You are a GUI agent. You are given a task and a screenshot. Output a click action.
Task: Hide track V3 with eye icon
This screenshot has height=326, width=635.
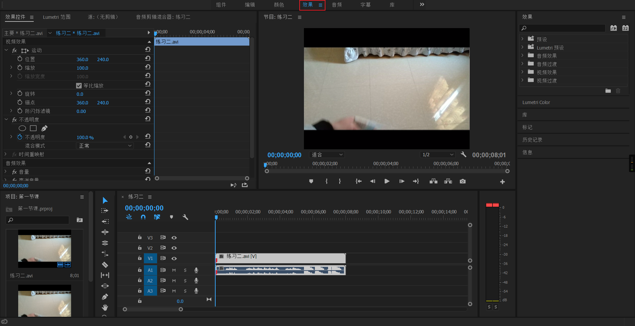pos(174,238)
